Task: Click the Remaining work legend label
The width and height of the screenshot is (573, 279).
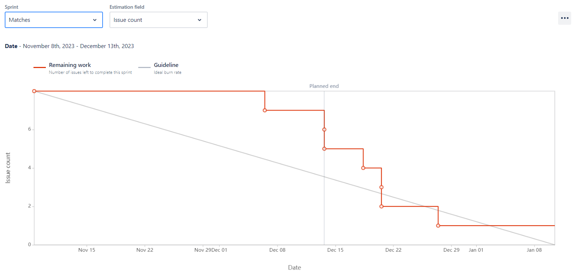Action: 70,65
